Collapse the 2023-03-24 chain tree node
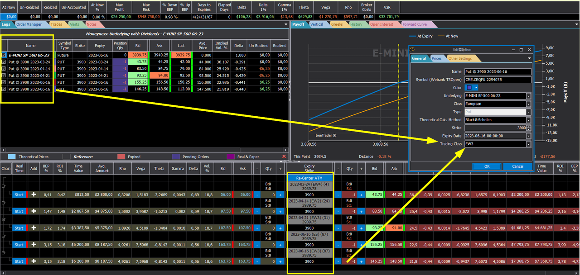Image resolution: width=580 pixels, height=275 pixels. point(4,186)
